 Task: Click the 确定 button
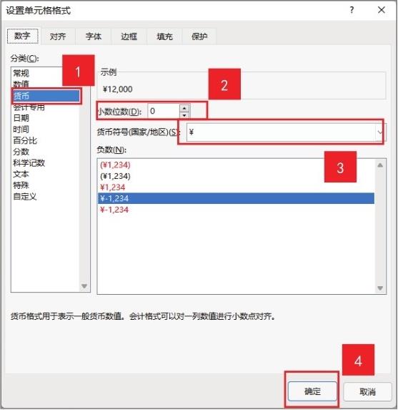pyautogui.click(x=312, y=391)
